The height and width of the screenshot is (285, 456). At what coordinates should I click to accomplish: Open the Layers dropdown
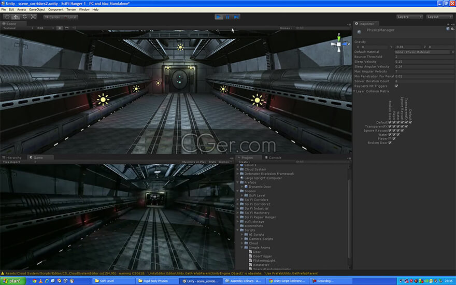409,17
